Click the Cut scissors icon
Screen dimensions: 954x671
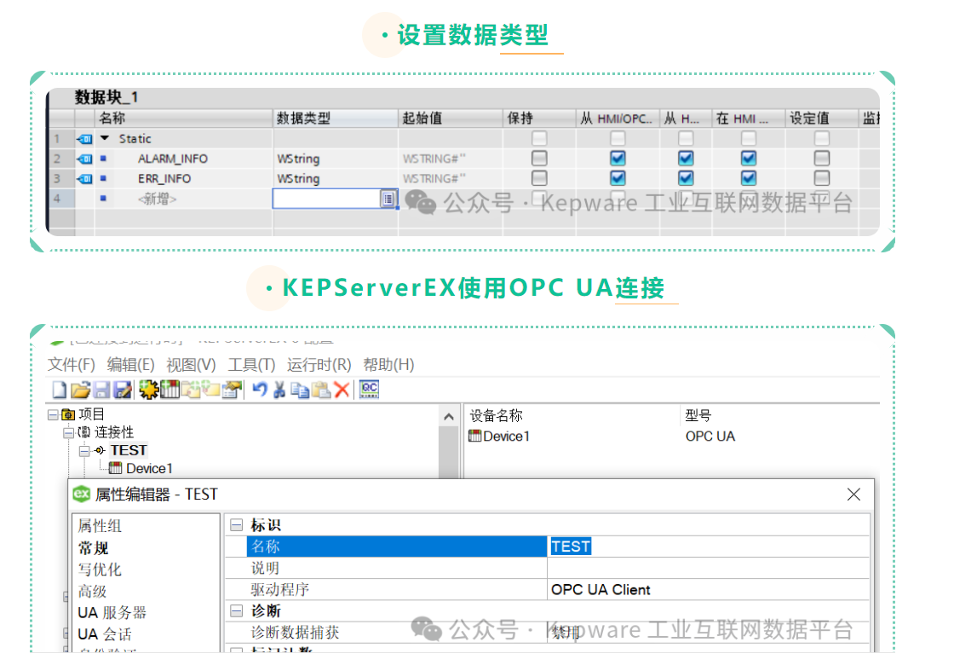click(x=279, y=390)
